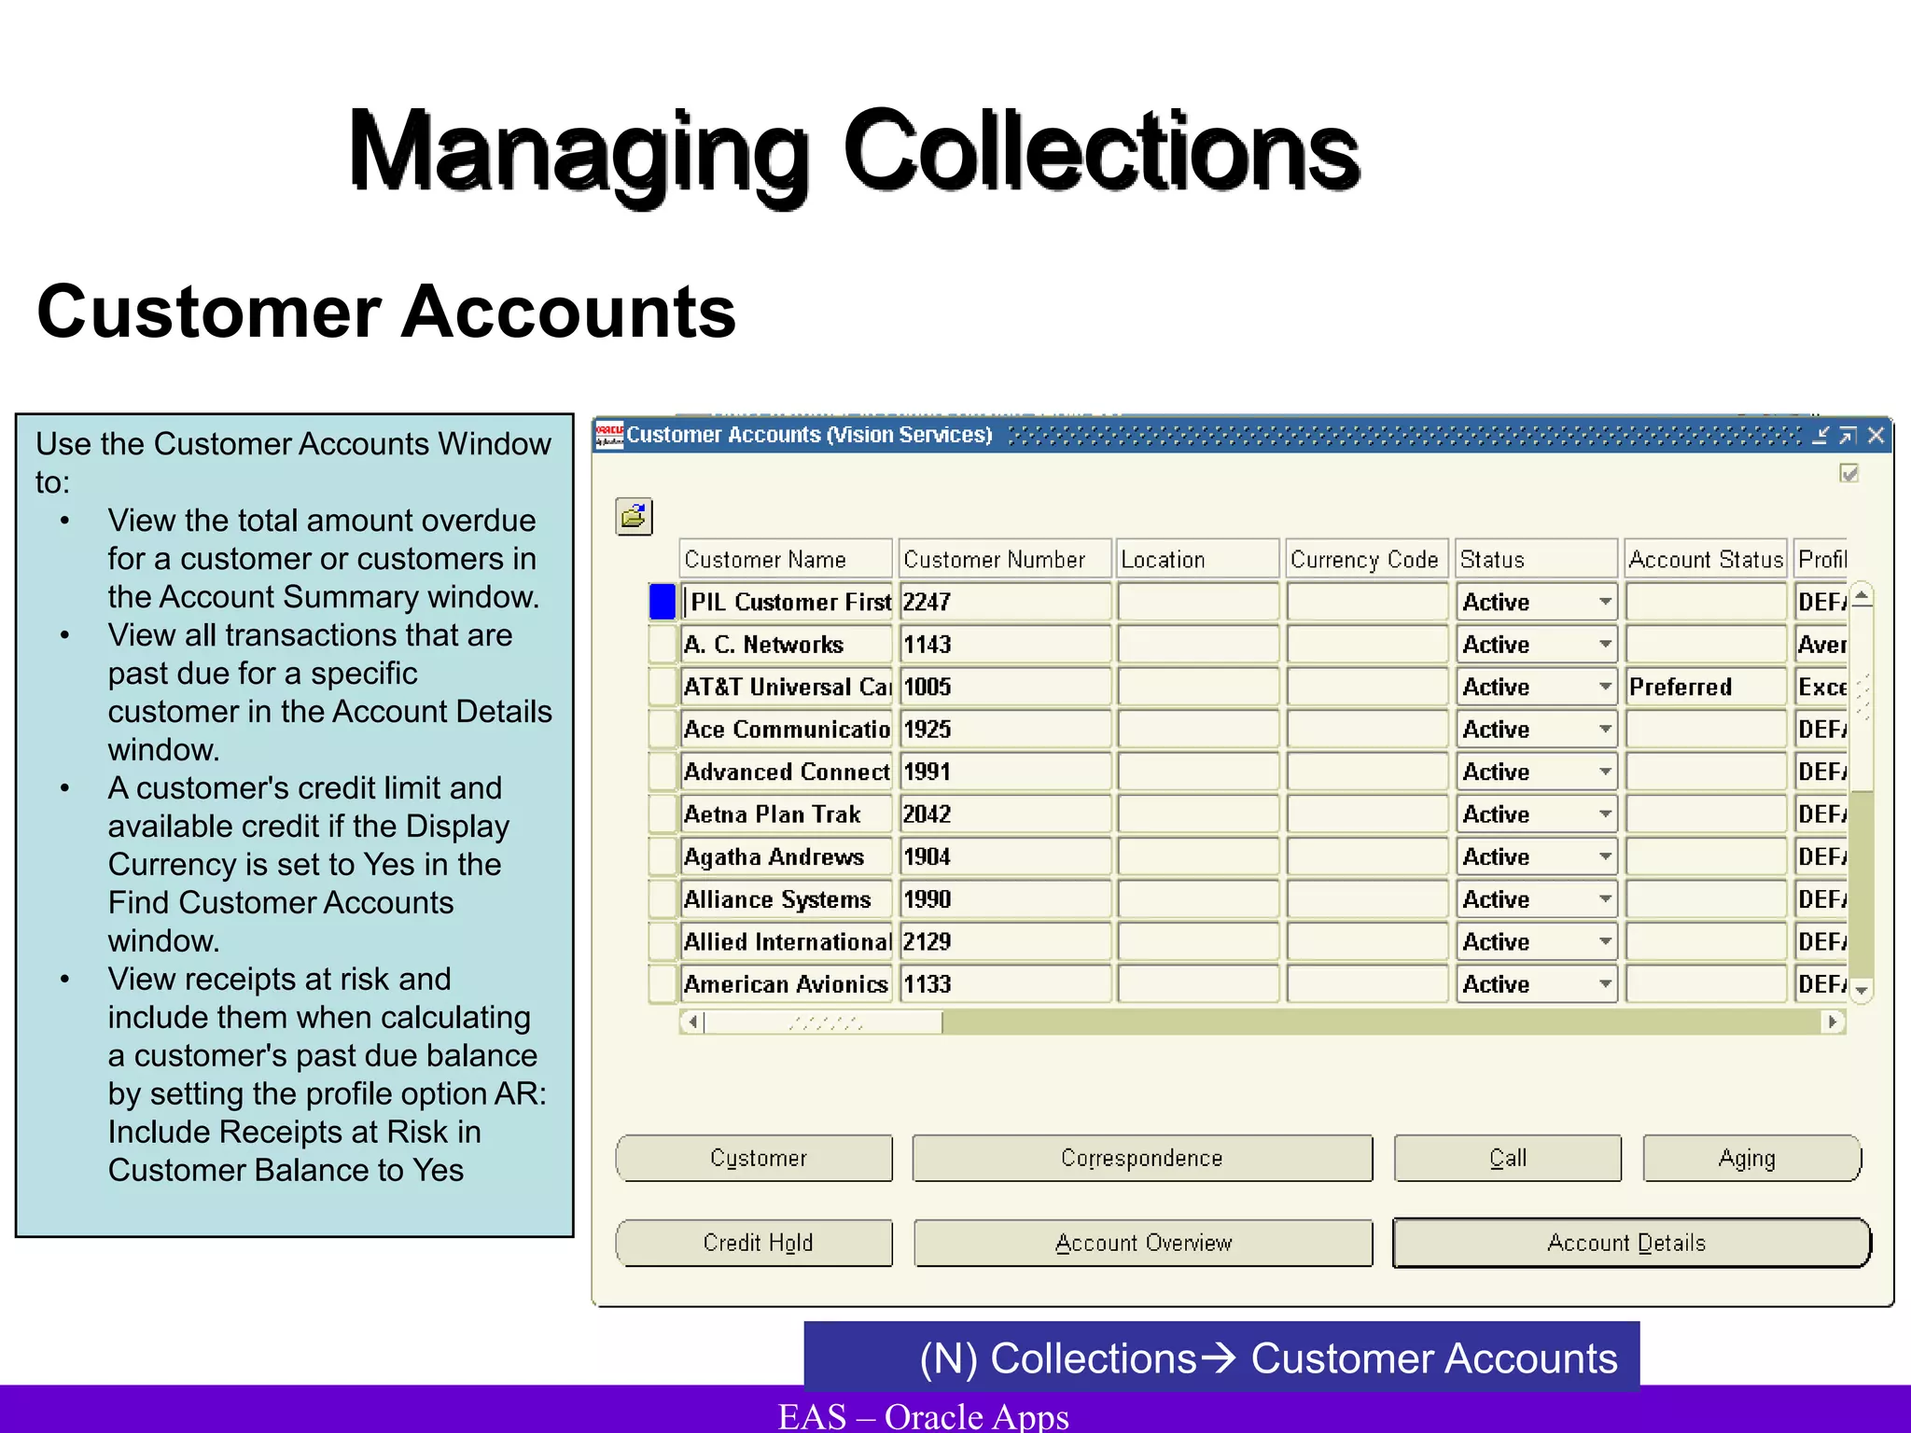Screen dimensions: 1911x1433
Task: Click the Preferred account status field
Action: (1706, 687)
